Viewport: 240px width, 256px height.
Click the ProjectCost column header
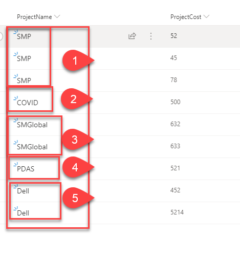[x=186, y=17]
